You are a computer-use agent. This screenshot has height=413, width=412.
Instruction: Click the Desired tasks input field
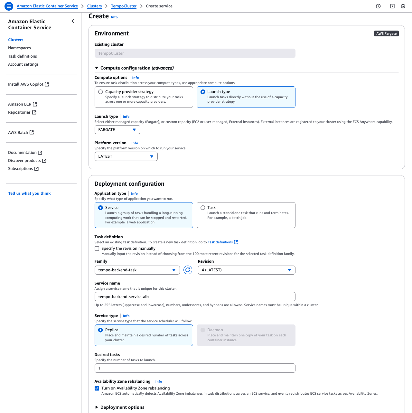[195, 368]
